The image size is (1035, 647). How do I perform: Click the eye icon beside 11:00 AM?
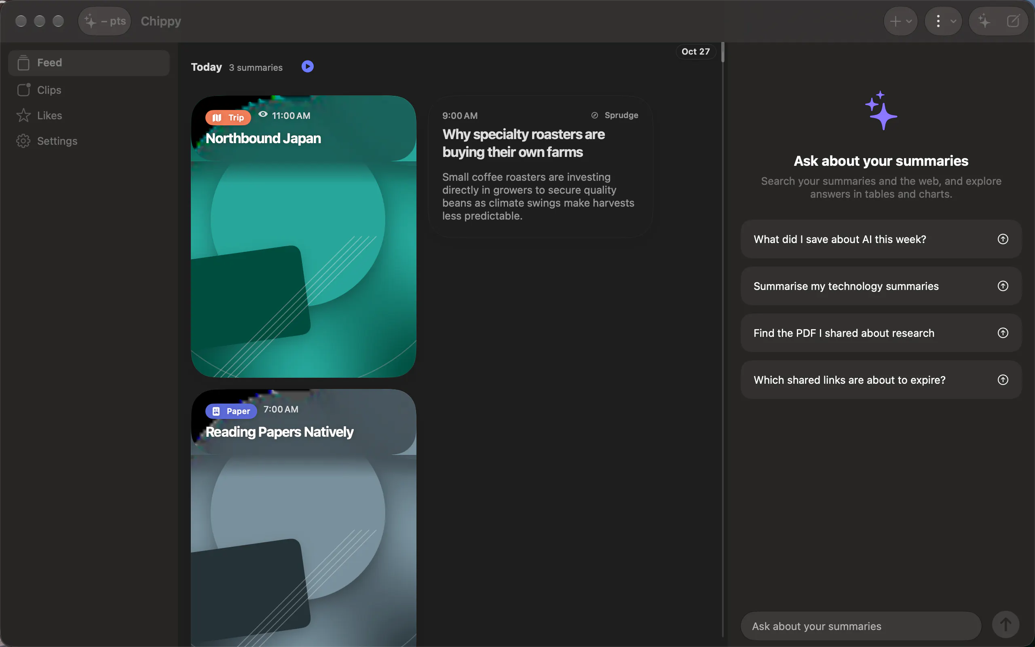263,114
